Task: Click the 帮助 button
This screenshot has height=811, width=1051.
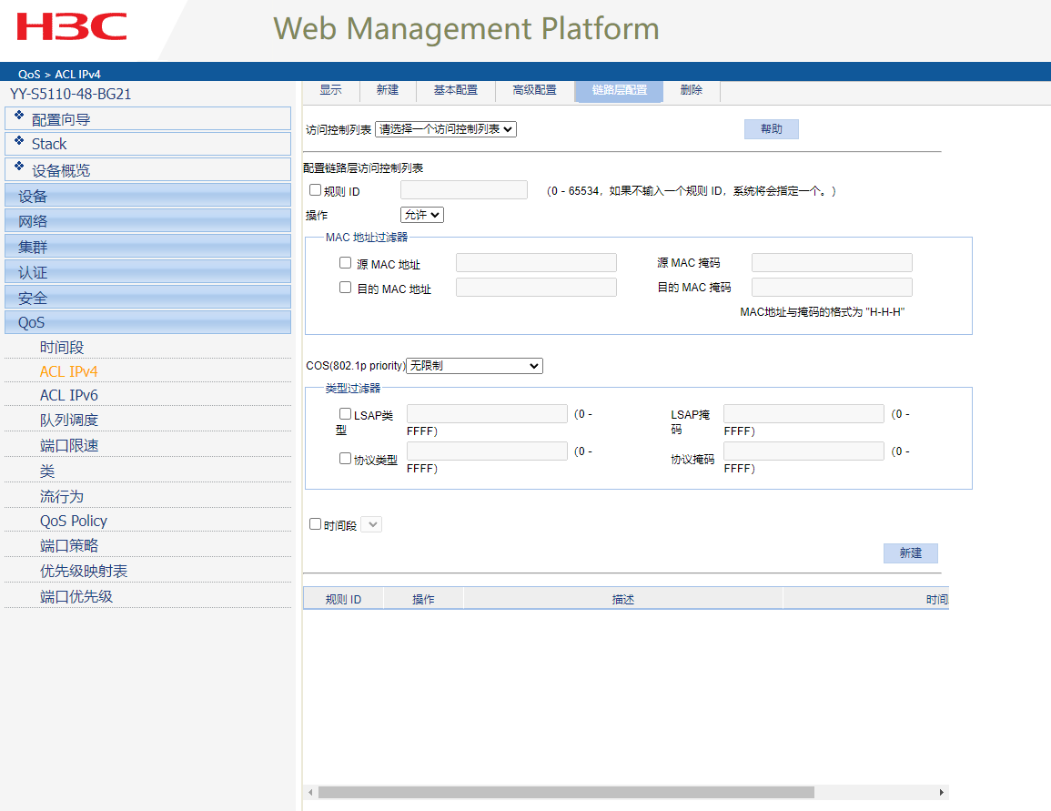Action: tap(771, 129)
